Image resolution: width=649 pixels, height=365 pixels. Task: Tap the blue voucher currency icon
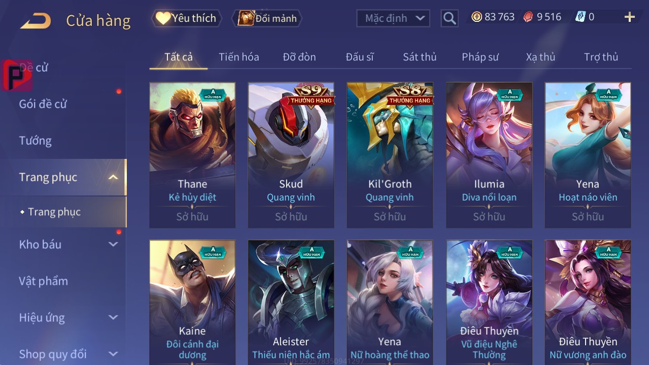(580, 17)
